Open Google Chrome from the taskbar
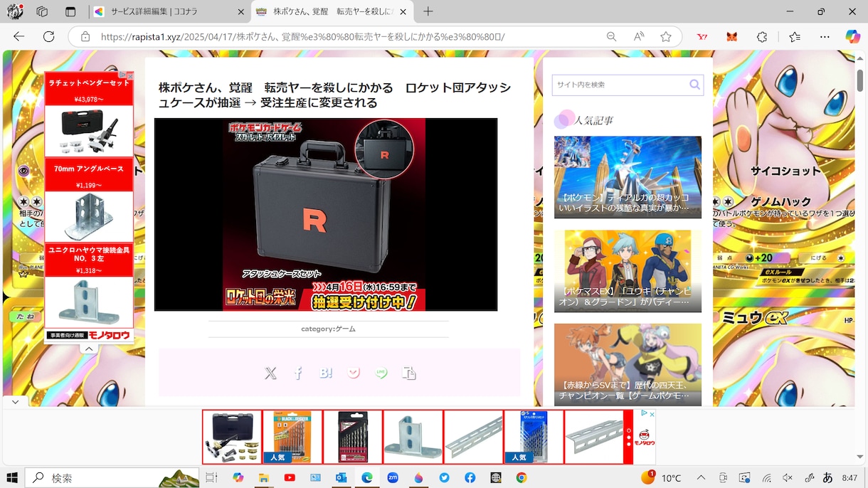 (x=522, y=478)
